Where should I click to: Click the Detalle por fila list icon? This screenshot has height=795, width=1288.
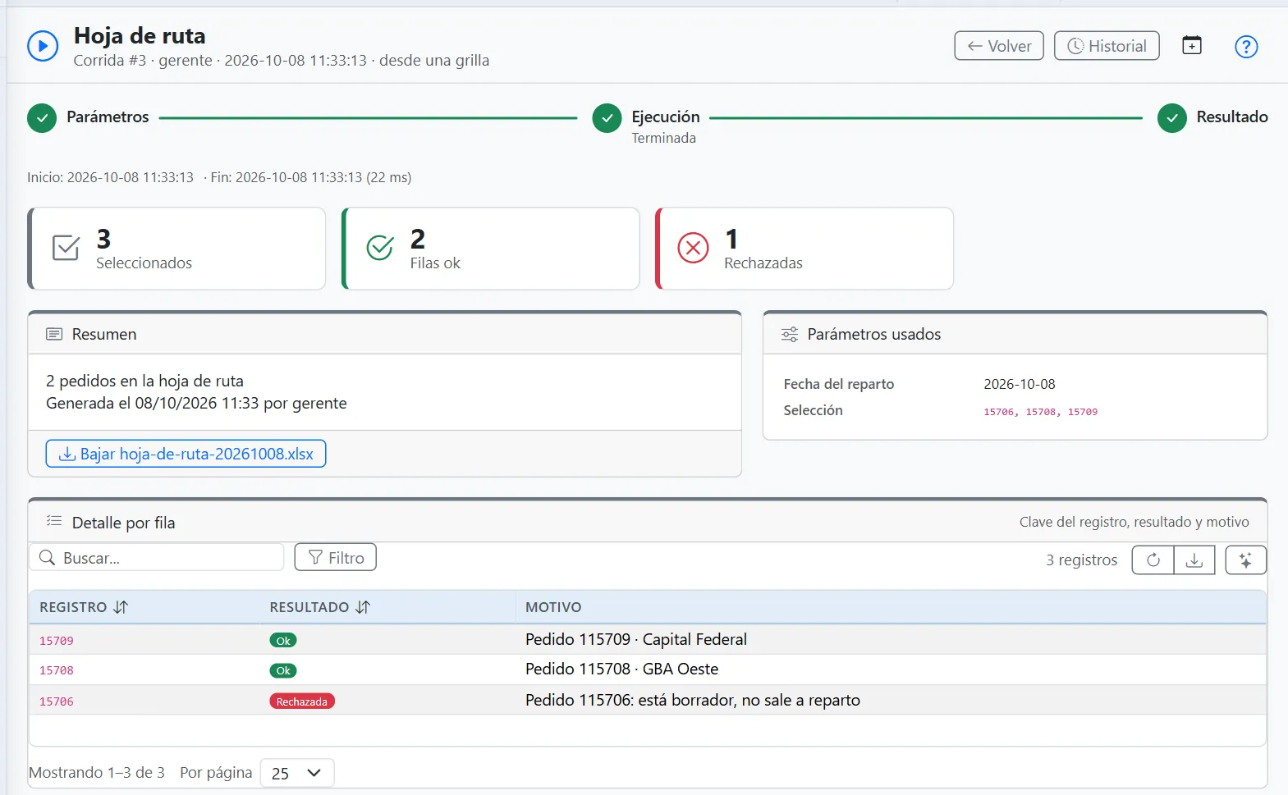tap(54, 521)
